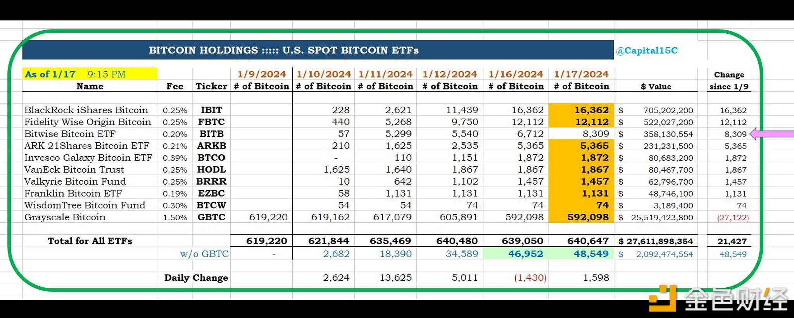
Task: Select the green-highlighted 46,952 cell
Action: (x=516, y=254)
